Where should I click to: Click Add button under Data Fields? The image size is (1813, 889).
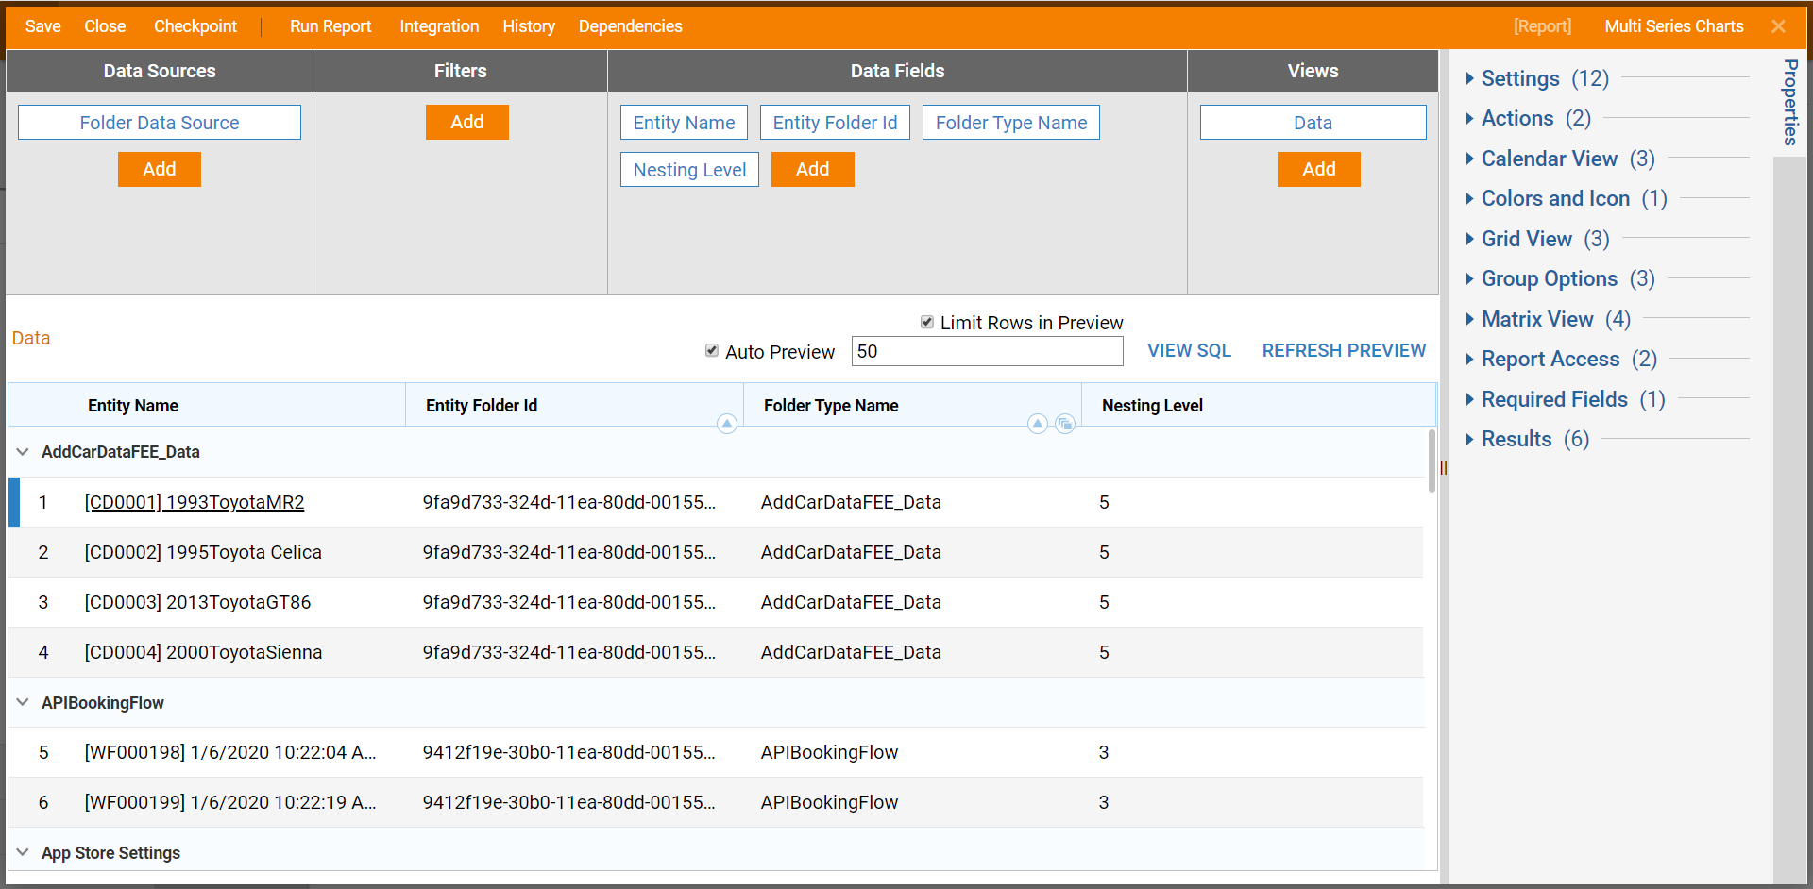click(813, 169)
